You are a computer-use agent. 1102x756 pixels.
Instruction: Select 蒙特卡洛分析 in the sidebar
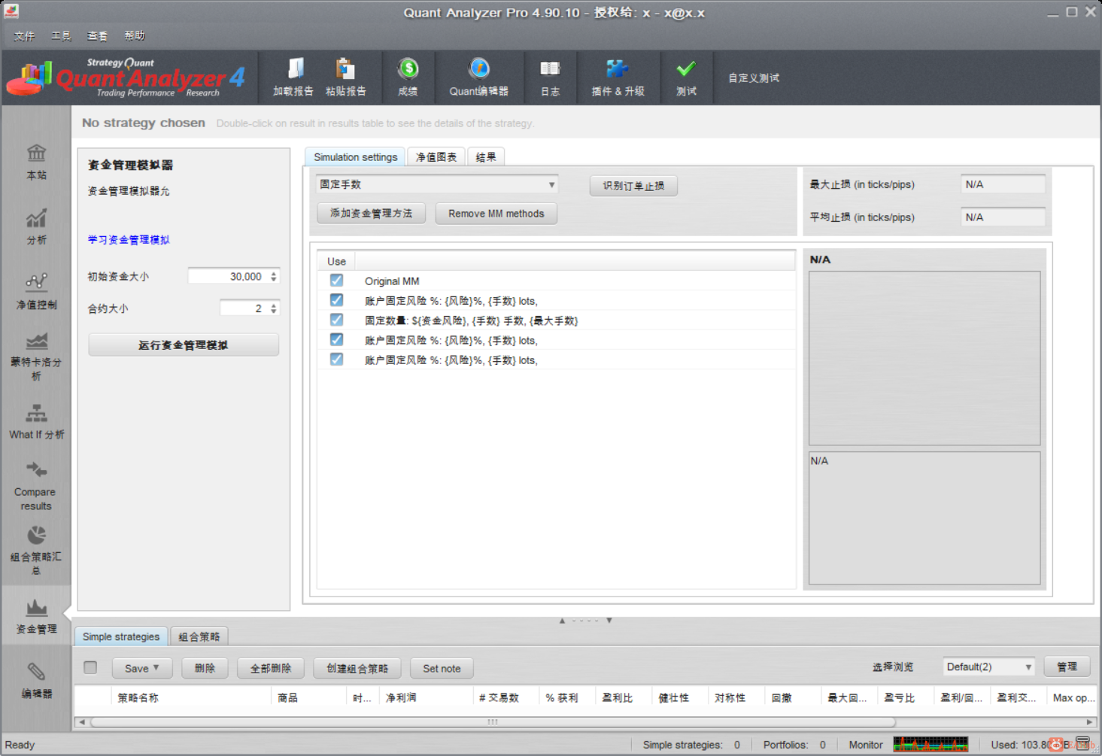(x=36, y=357)
